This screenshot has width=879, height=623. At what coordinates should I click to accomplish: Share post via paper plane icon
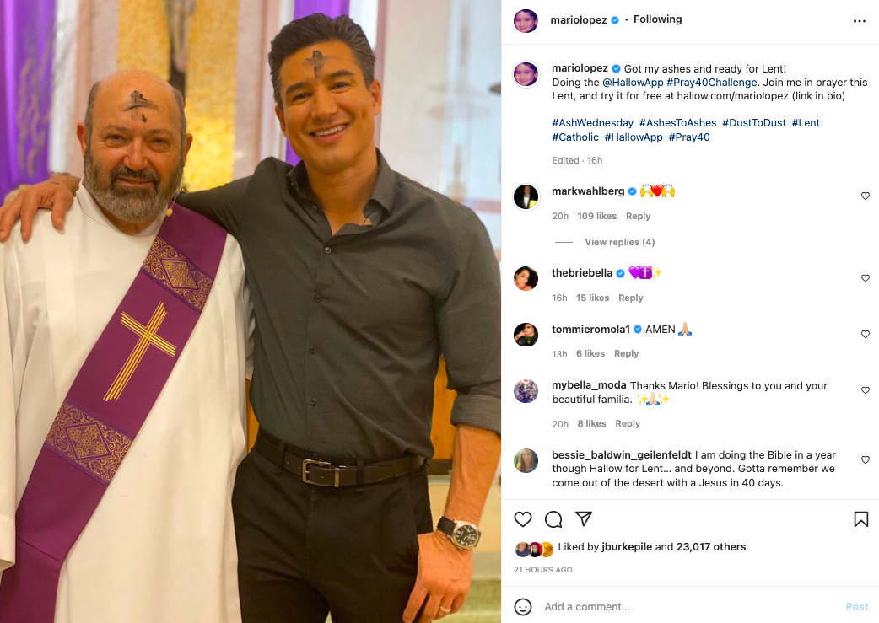coord(584,519)
